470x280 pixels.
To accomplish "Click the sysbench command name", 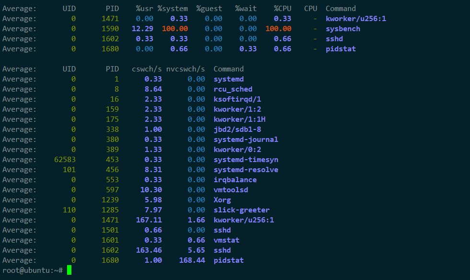I will tap(343, 29).
